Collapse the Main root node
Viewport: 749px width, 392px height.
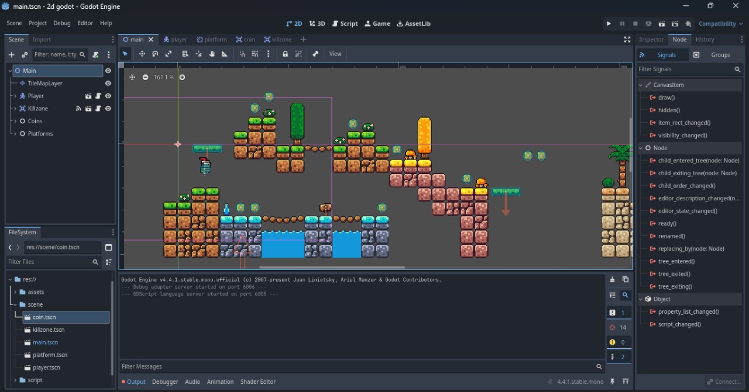click(x=10, y=71)
